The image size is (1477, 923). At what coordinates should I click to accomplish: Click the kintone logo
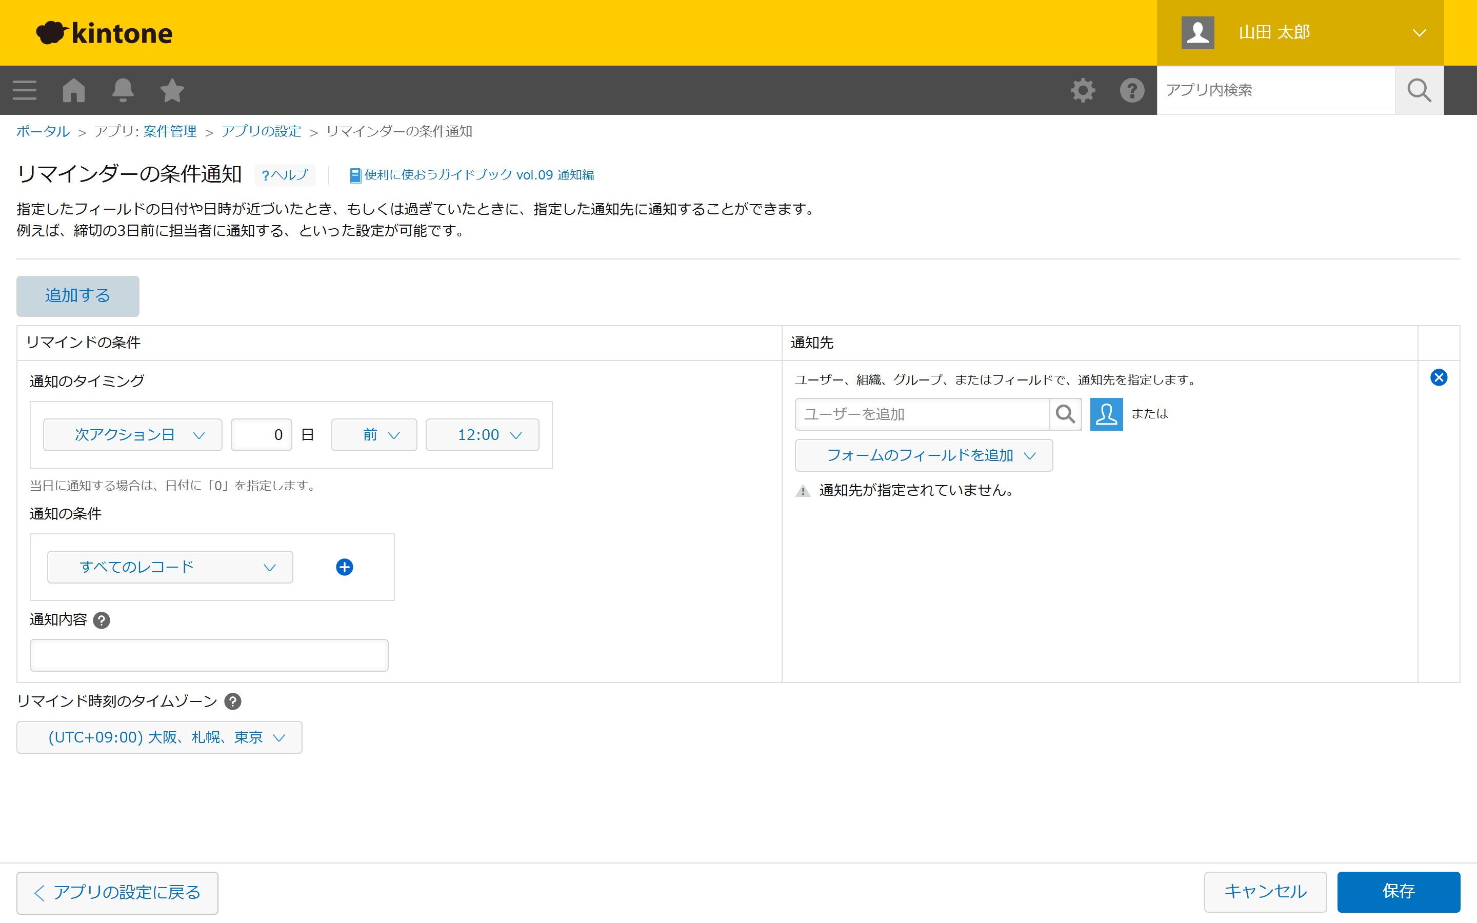105,32
